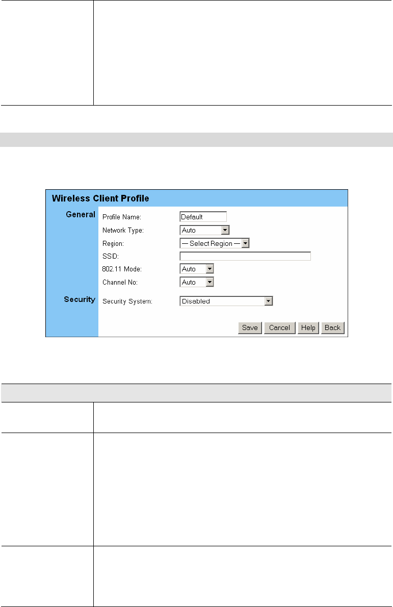Click the Security System label
The height and width of the screenshot is (607, 393).
pyautogui.click(x=127, y=301)
